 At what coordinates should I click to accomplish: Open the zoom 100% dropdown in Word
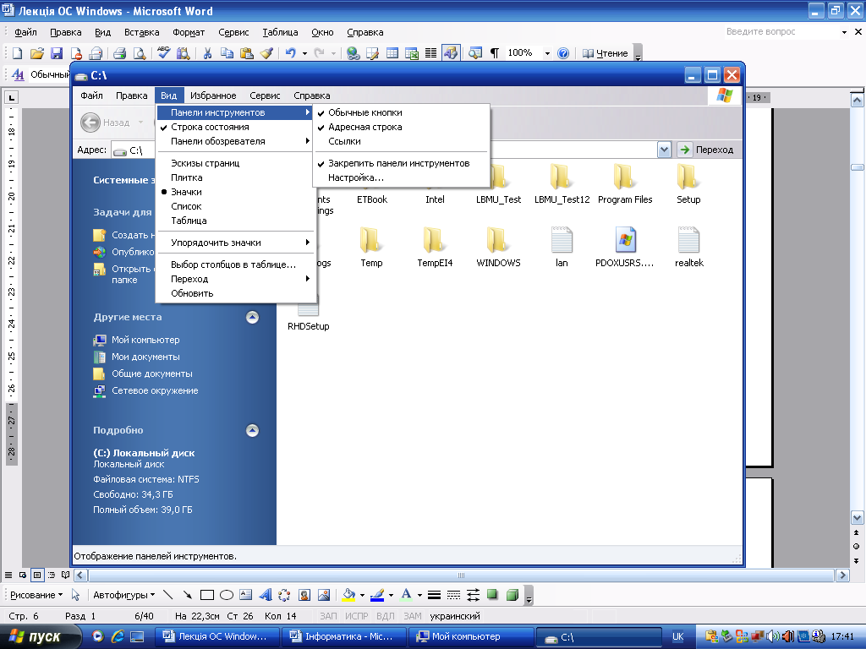tap(547, 53)
